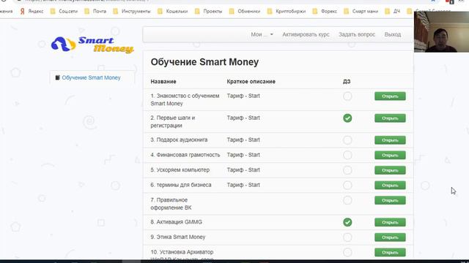This screenshot has height=263, width=469.
Task: Open the Соцсети bookmarks folder
Action: click(64, 12)
